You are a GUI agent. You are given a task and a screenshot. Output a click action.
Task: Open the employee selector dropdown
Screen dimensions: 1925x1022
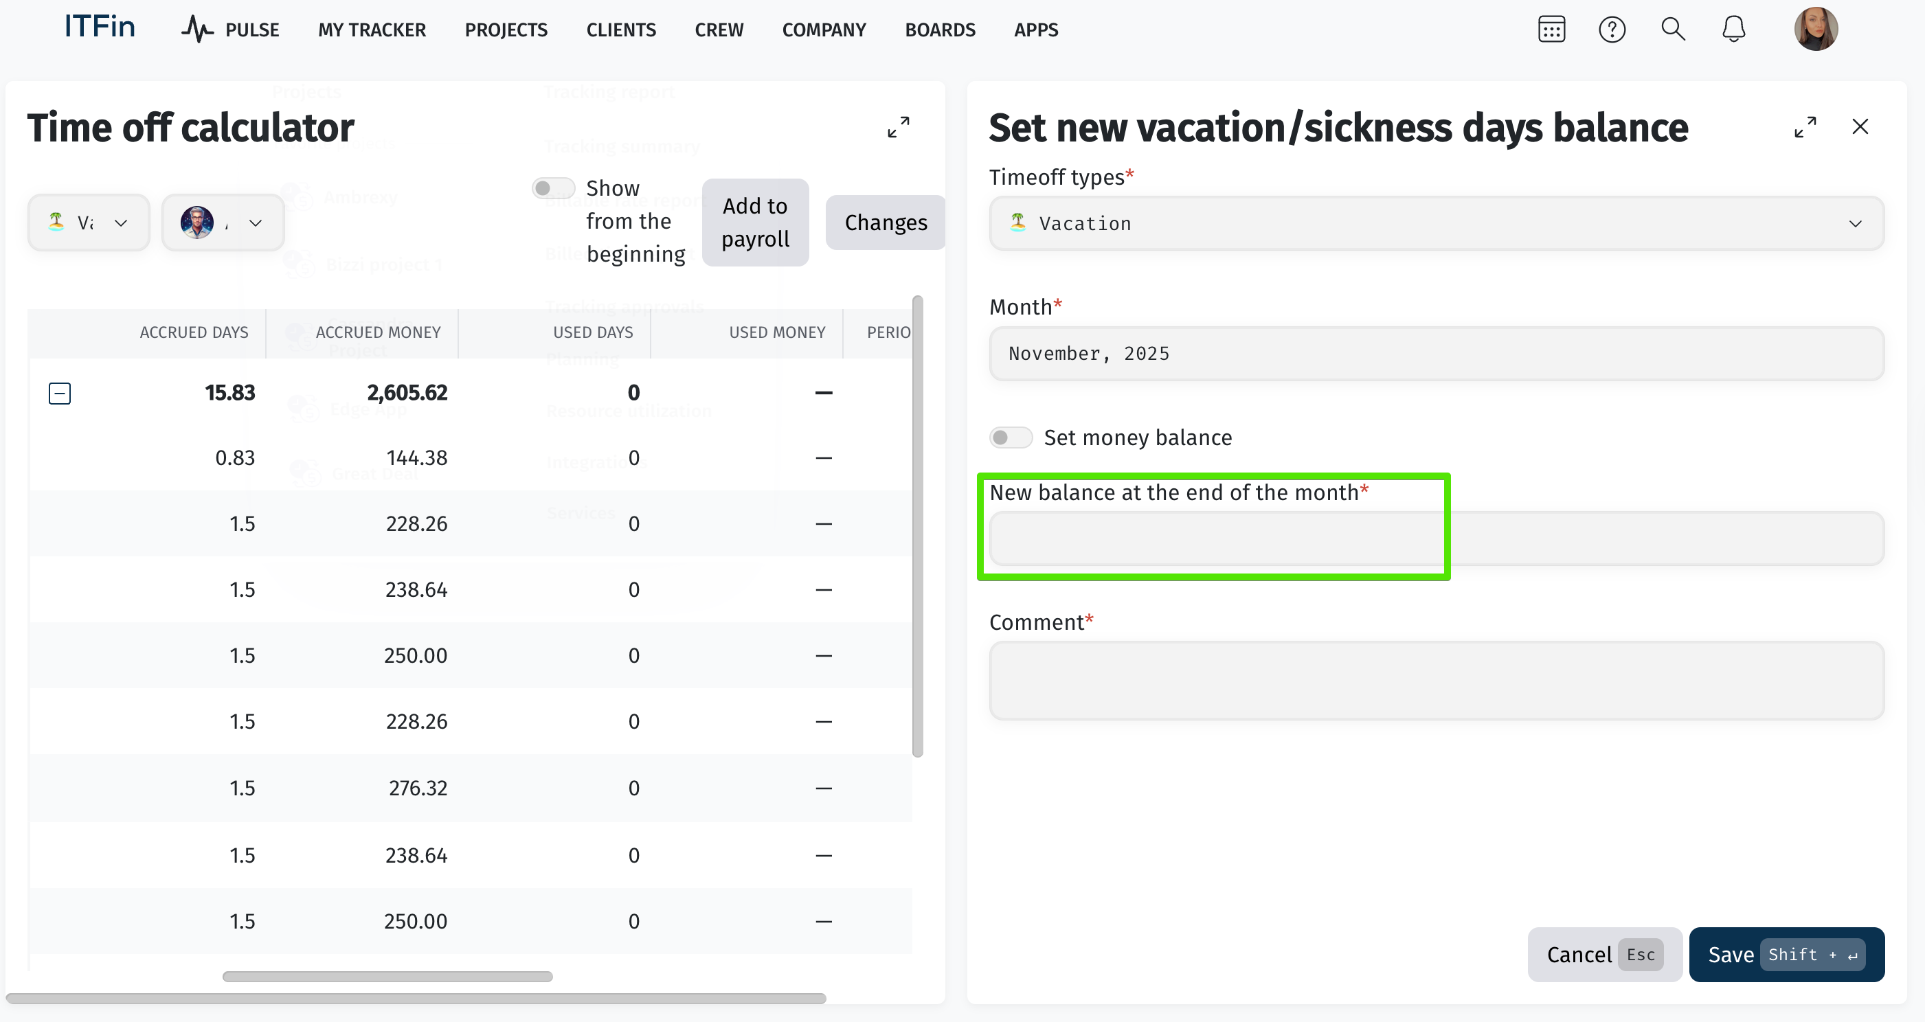click(x=223, y=223)
